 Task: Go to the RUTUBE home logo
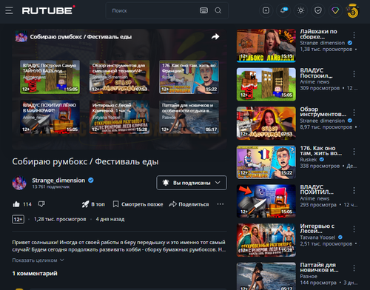(x=48, y=10)
